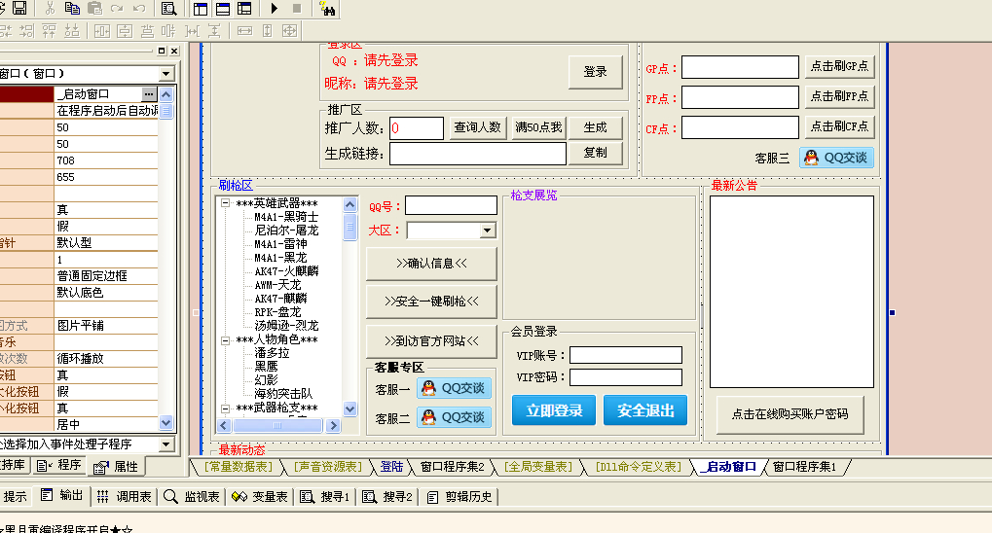Click the QQ交谈 penguin button for 客服三
992x533 pixels.
click(837, 158)
